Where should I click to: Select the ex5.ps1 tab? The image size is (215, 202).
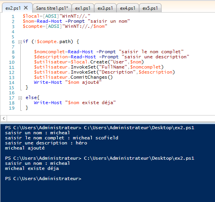click(150, 8)
